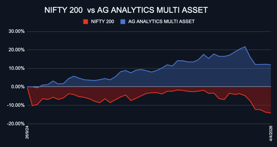Click the red NIFTY 200 legend swatch
Image resolution: width=277 pixels, height=147 pixels.
pos(86,22)
